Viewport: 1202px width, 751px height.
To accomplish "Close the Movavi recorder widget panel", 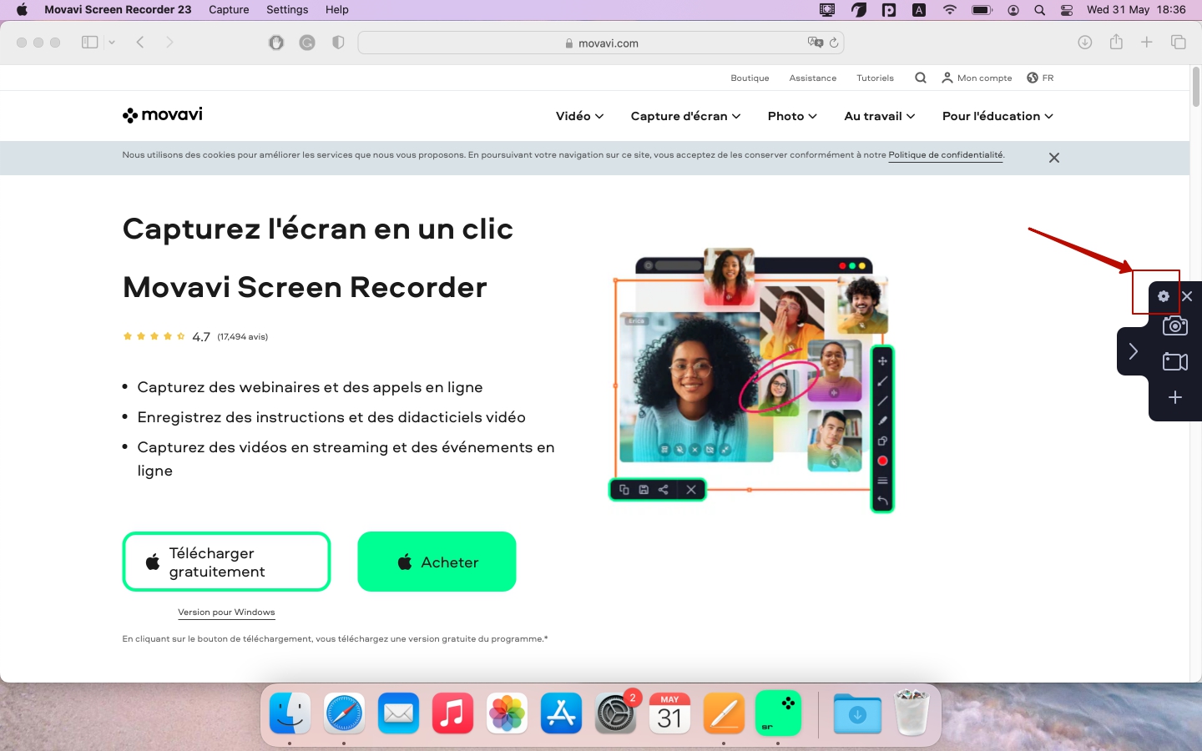I will click(1187, 296).
